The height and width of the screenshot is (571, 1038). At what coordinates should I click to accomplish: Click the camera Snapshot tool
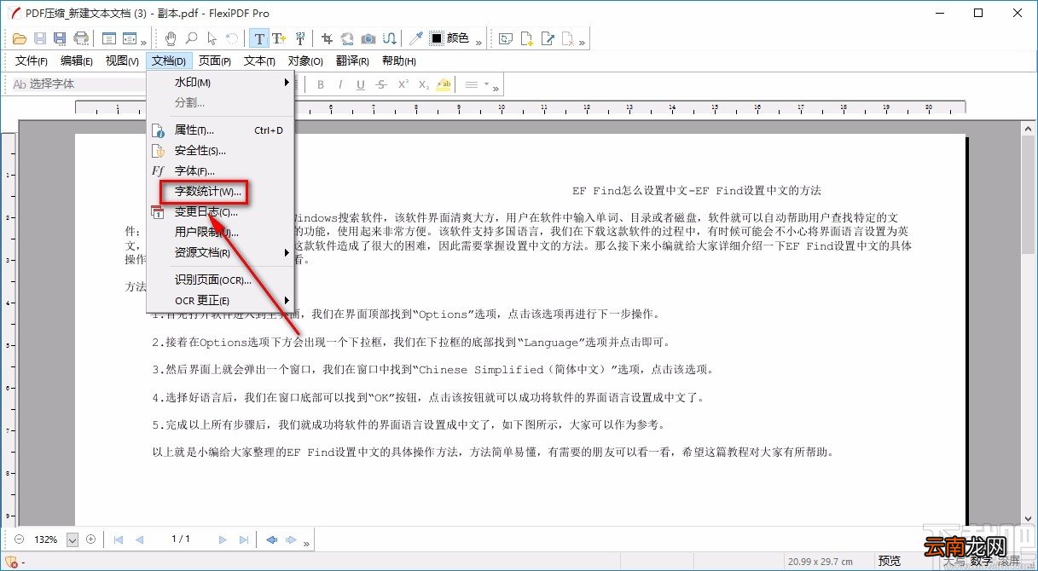click(368, 38)
